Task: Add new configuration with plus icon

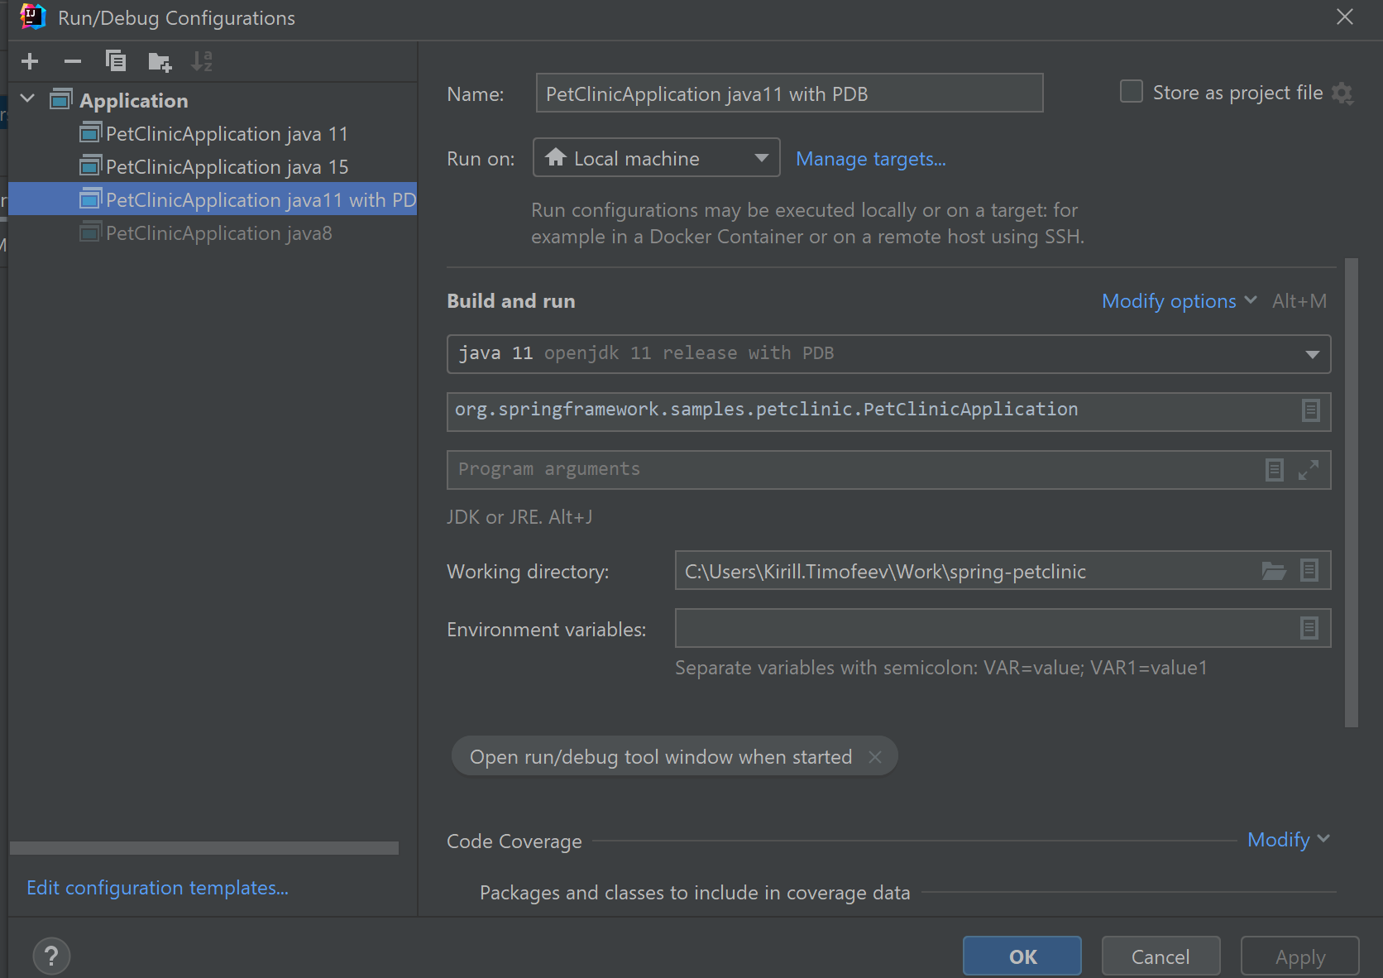Action: coord(30,61)
